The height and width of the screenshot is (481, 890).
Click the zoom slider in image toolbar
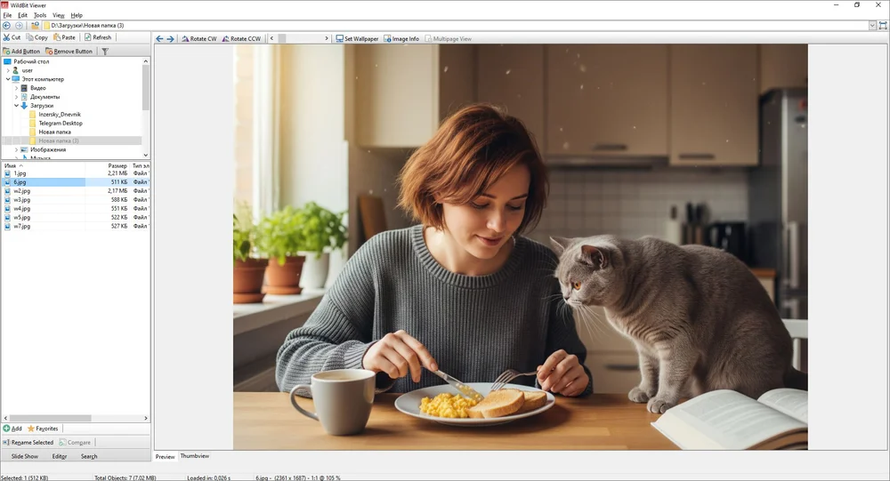point(303,39)
